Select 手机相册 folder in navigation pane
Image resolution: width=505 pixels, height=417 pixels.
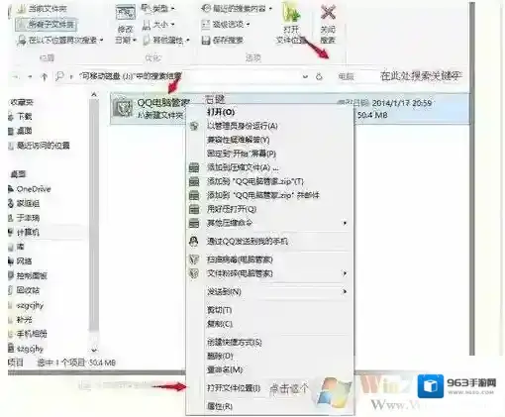(x=32, y=334)
